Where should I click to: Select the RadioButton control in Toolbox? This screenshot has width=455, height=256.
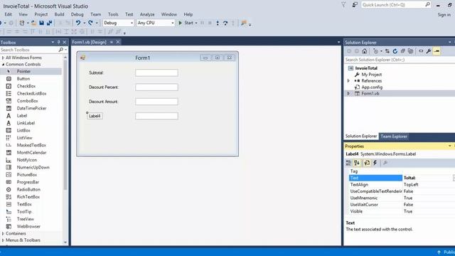tap(28, 190)
